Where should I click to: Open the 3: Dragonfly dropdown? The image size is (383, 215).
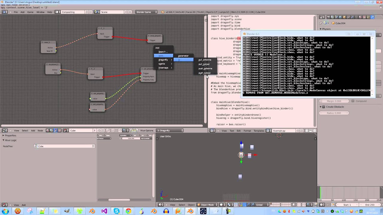click(170, 130)
